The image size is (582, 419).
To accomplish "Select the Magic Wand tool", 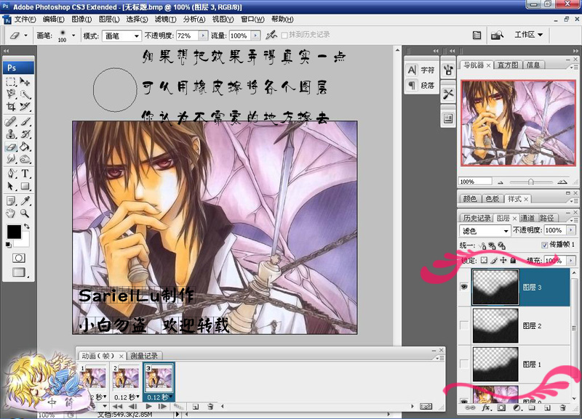I will click(x=25, y=94).
